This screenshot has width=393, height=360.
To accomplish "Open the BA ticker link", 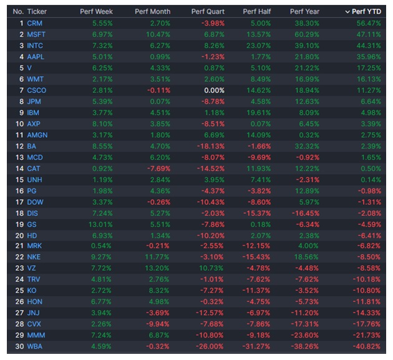I will pos(32,146).
